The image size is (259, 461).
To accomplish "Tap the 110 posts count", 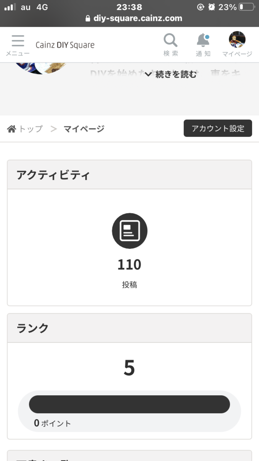I will (x=129, y=265).
